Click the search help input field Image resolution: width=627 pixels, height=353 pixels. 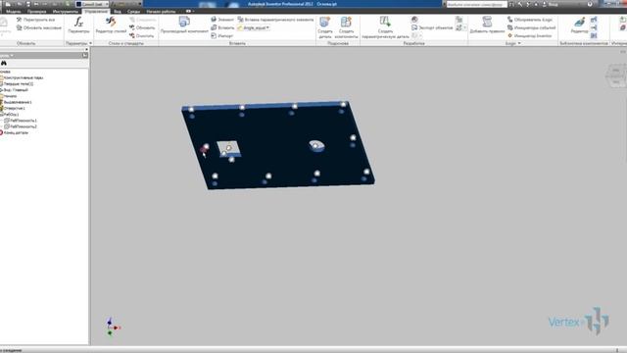tap(477, 4)
